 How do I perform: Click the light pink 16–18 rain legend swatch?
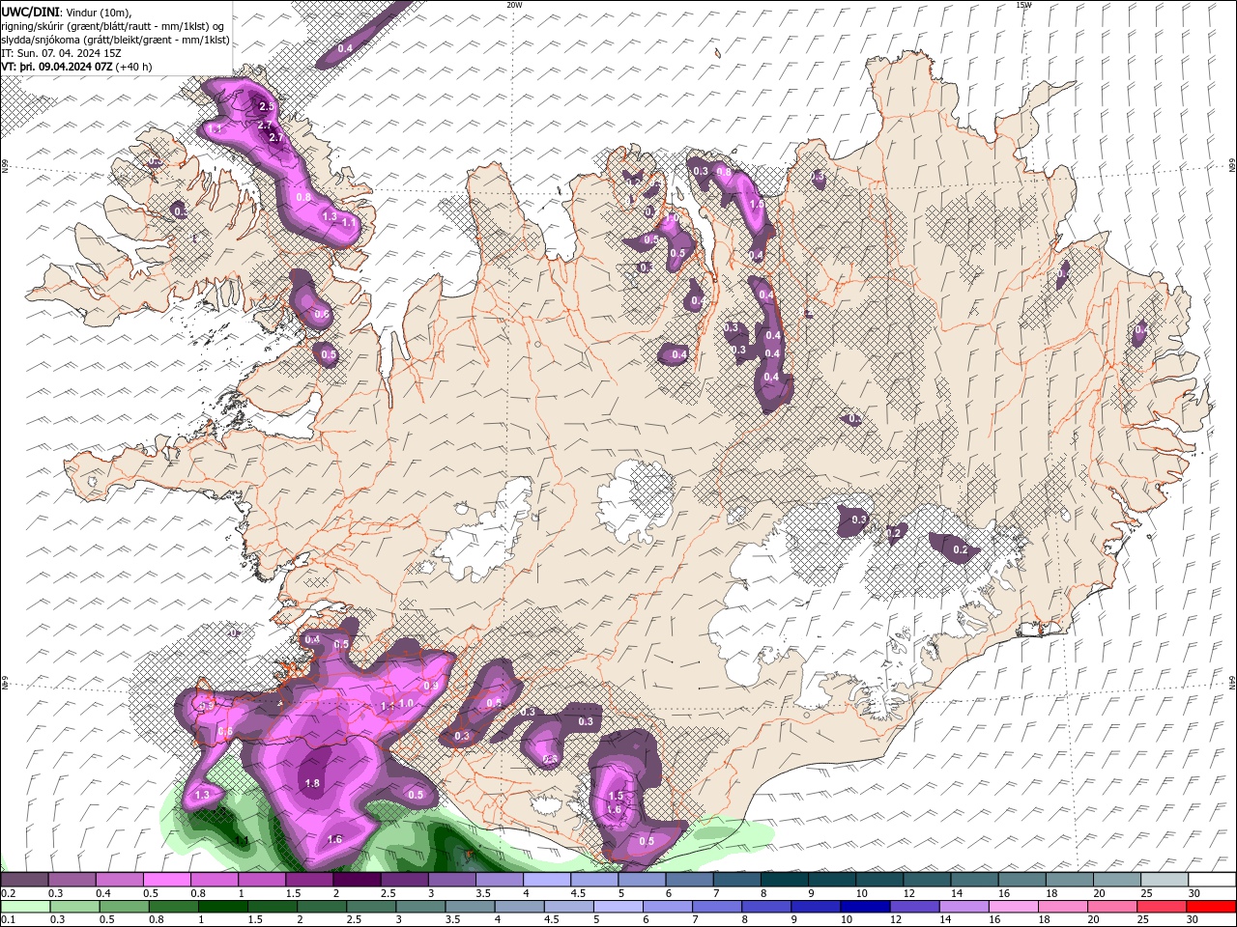[1014, 907]
